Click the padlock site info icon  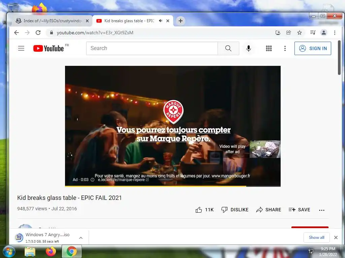pos(52,33)
